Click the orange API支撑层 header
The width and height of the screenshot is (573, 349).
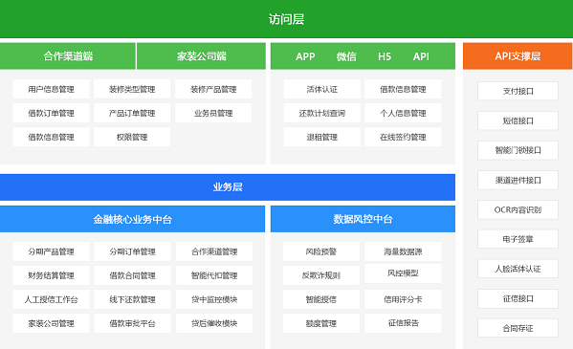click(518, 55)
